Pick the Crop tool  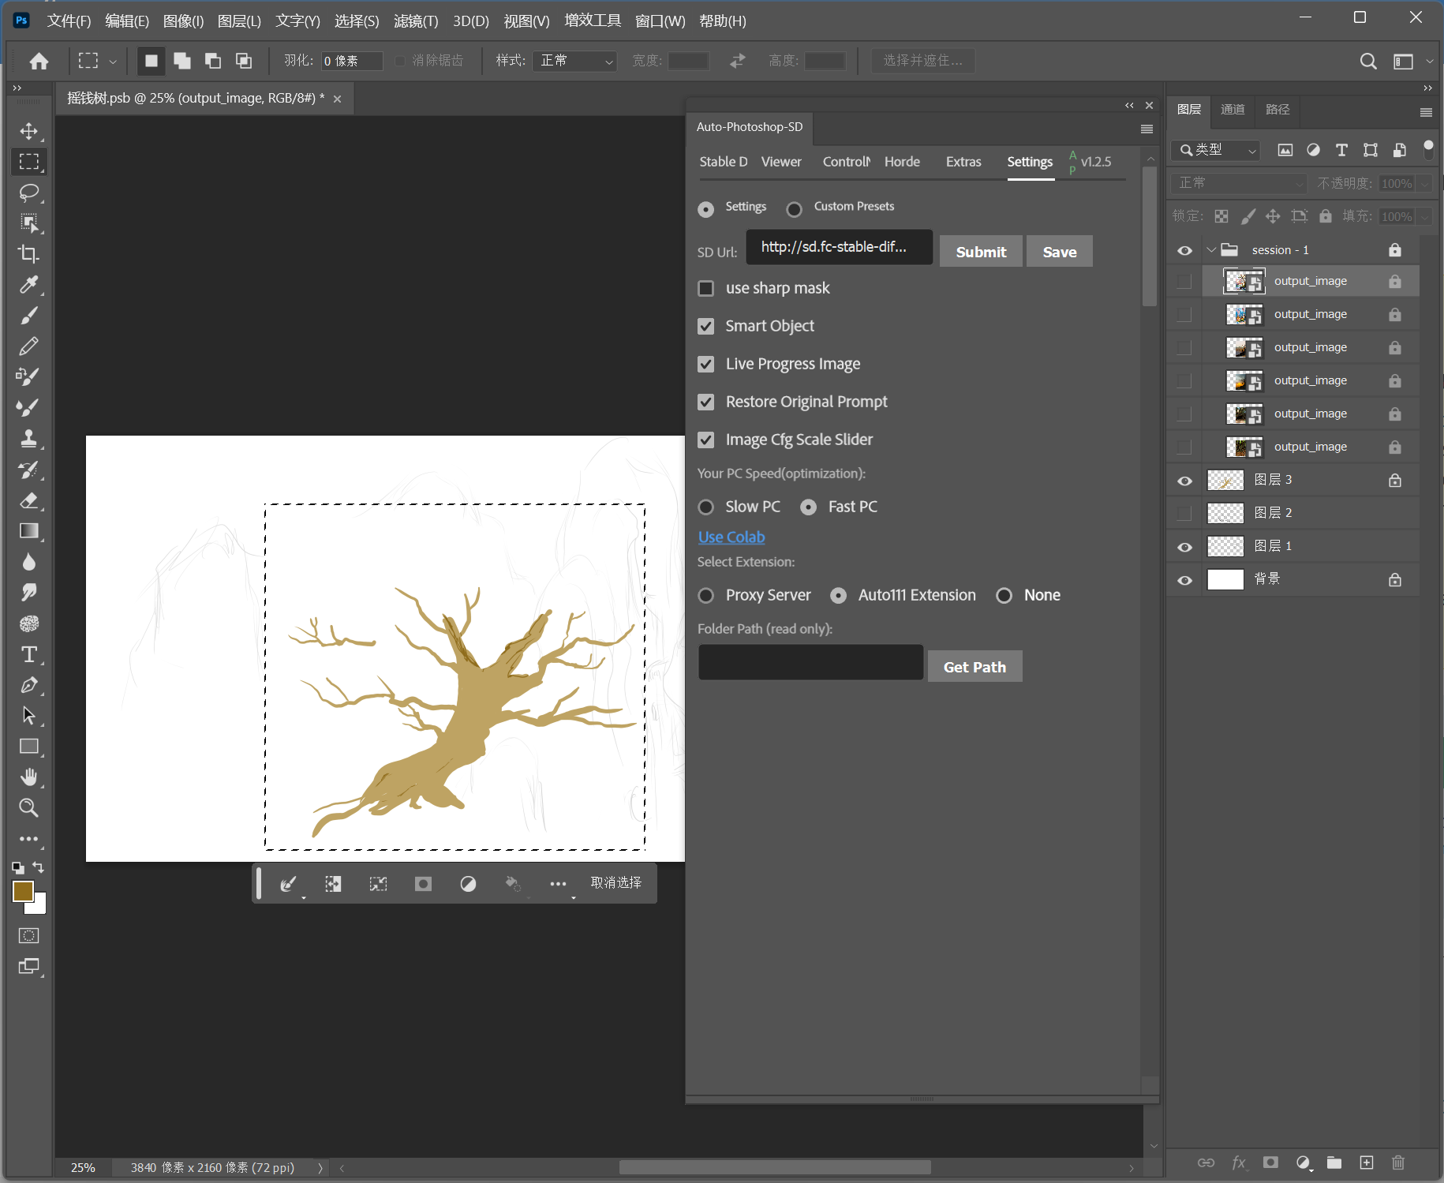pos(29,254)
